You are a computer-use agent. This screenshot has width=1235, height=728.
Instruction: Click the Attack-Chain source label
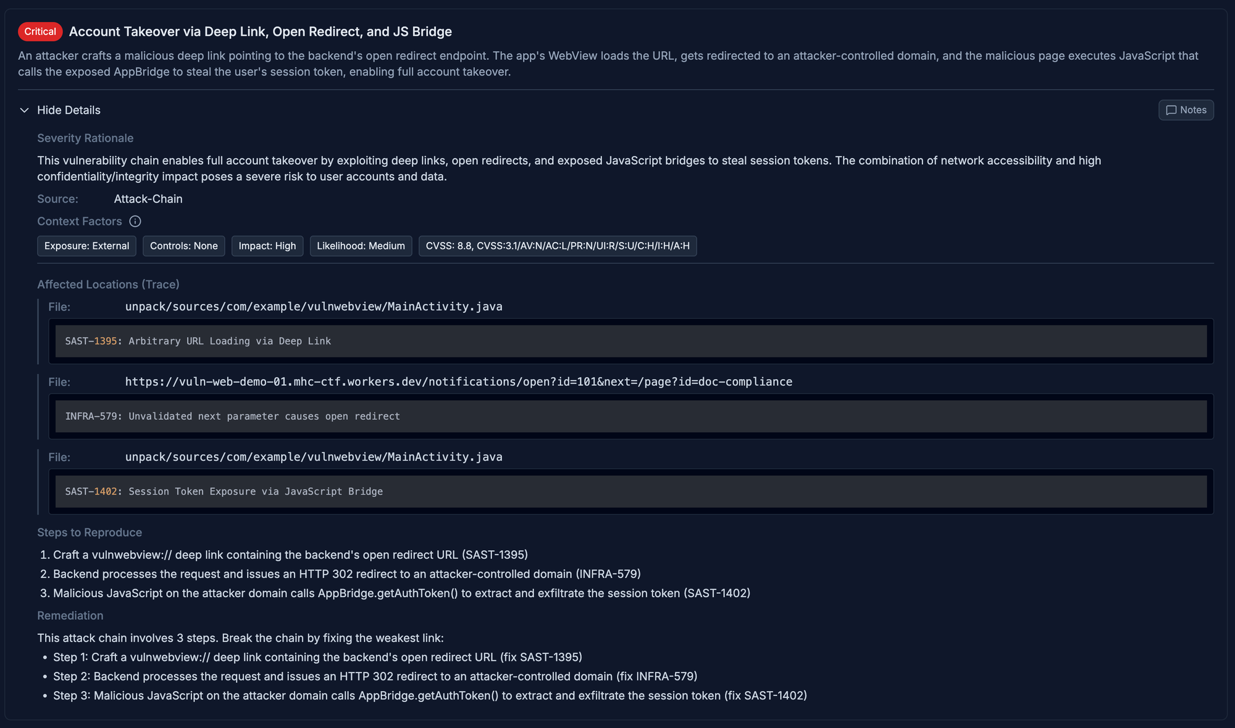[148, 199]
